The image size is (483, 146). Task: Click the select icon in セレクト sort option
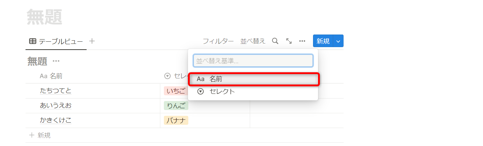coord(201,91)
